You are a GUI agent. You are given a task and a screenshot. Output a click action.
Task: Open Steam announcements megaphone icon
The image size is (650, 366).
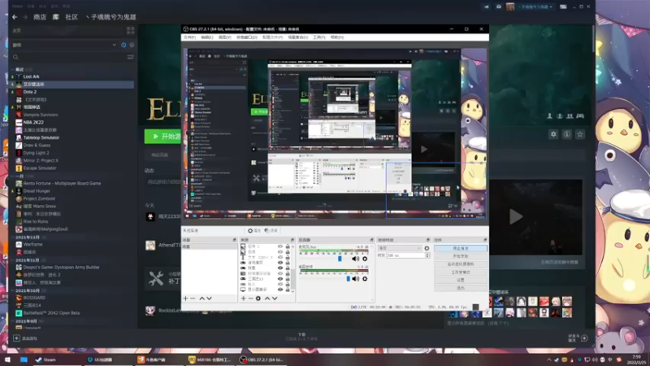coord(487,7)
